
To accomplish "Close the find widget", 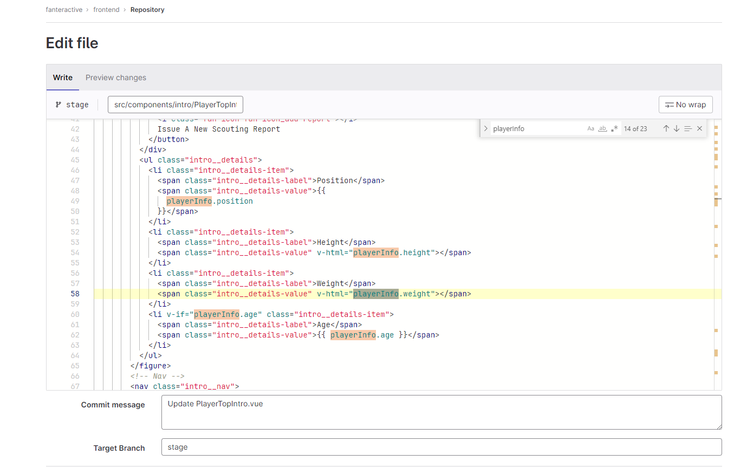I will pyautogui.click(x=699, y=128).
